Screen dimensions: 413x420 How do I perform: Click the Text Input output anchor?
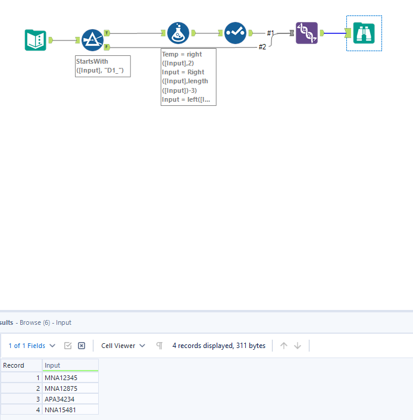[x=51, y=40]
